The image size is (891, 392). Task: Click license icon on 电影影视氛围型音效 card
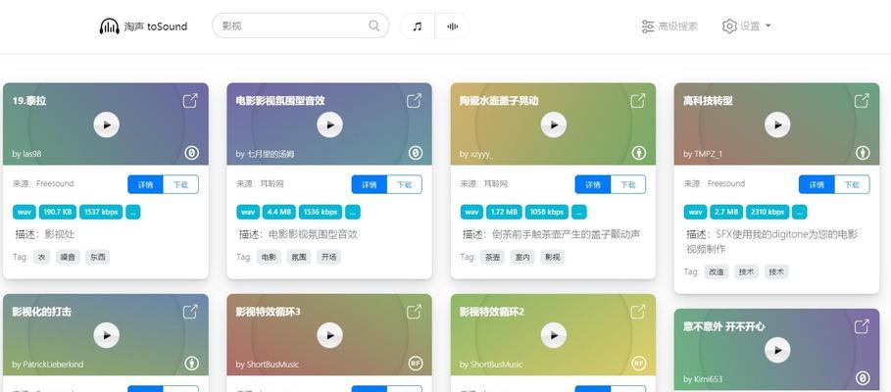click(x=416, y=153)
